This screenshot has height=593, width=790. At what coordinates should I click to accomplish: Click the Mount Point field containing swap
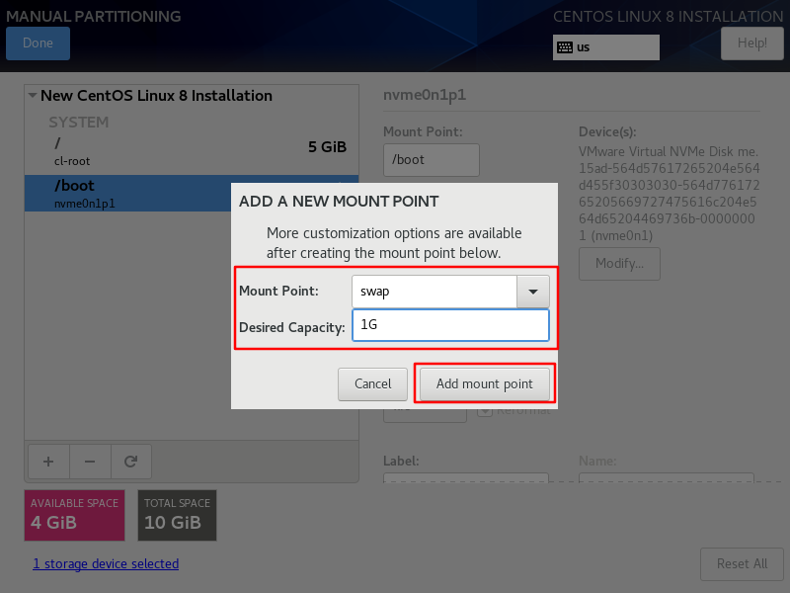434,292
